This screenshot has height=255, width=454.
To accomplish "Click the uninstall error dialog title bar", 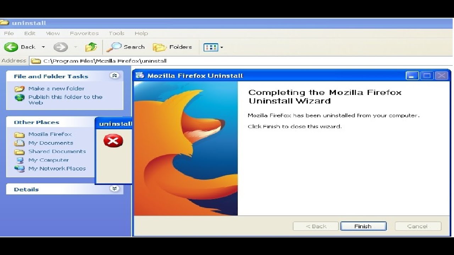I will (114, 124).
